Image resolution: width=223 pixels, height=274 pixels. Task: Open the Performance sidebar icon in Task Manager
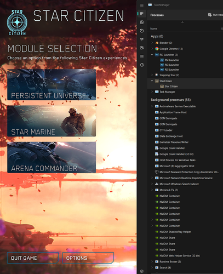coord(142,22)
